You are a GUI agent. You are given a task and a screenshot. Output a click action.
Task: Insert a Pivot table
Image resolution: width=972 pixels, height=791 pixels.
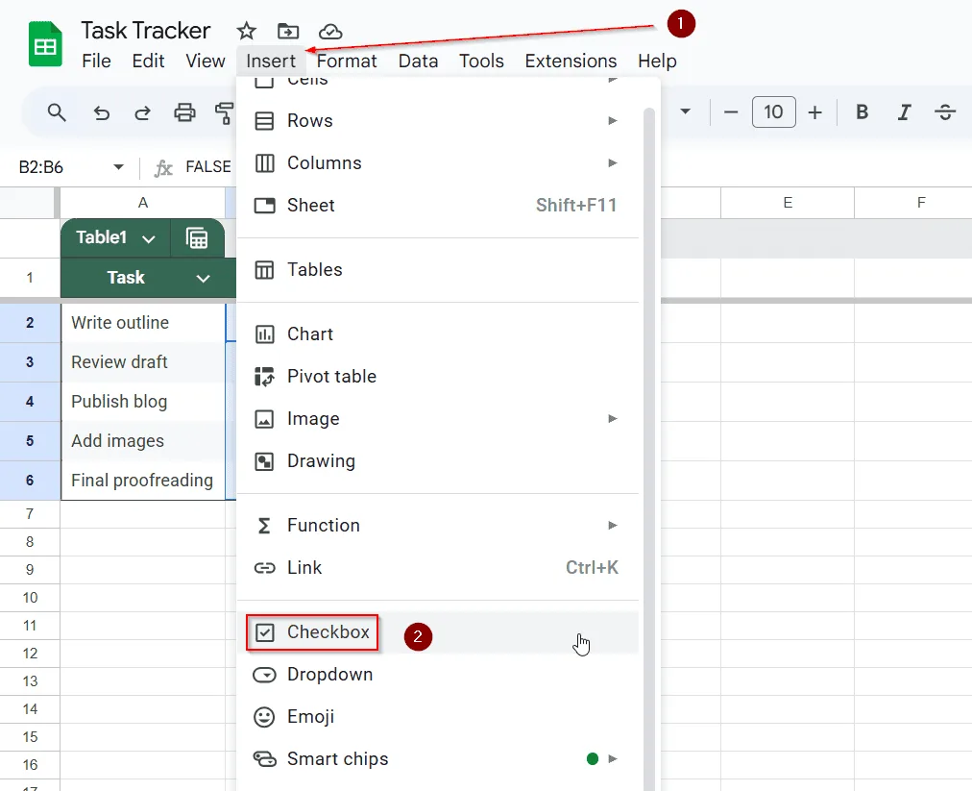click(438, 377)
